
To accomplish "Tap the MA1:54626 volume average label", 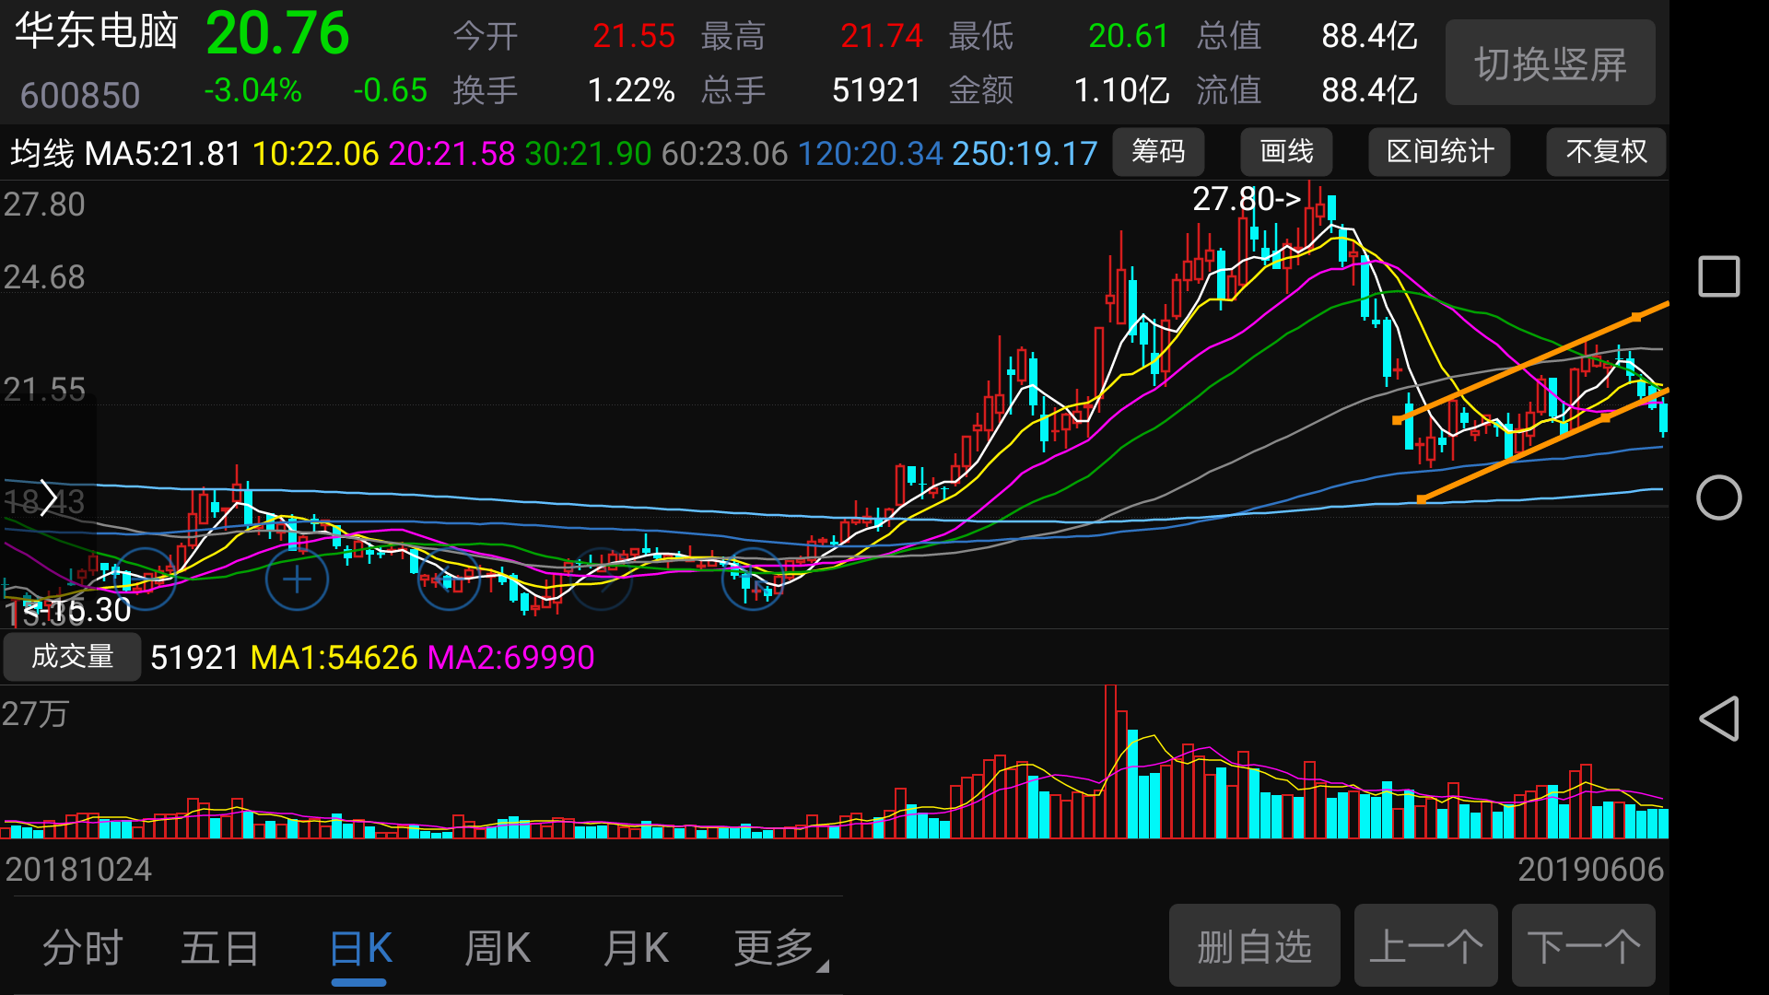I will coord(334,658).
